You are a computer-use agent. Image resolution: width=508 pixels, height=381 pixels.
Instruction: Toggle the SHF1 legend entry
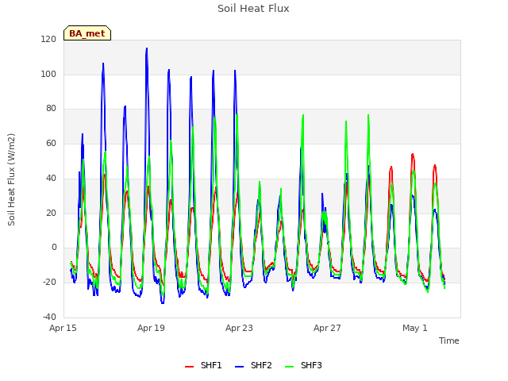point(203,365)
